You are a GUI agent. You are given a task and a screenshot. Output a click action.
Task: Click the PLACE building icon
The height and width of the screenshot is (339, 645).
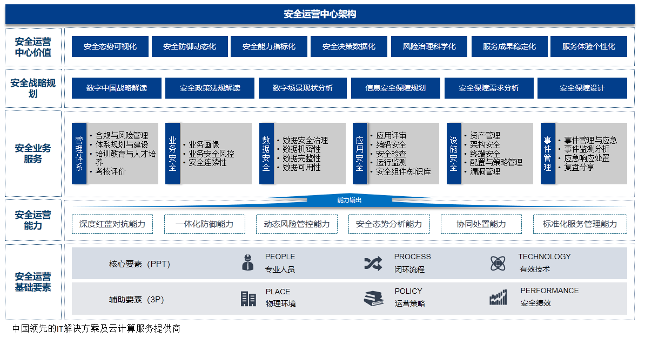coord(248,299)
